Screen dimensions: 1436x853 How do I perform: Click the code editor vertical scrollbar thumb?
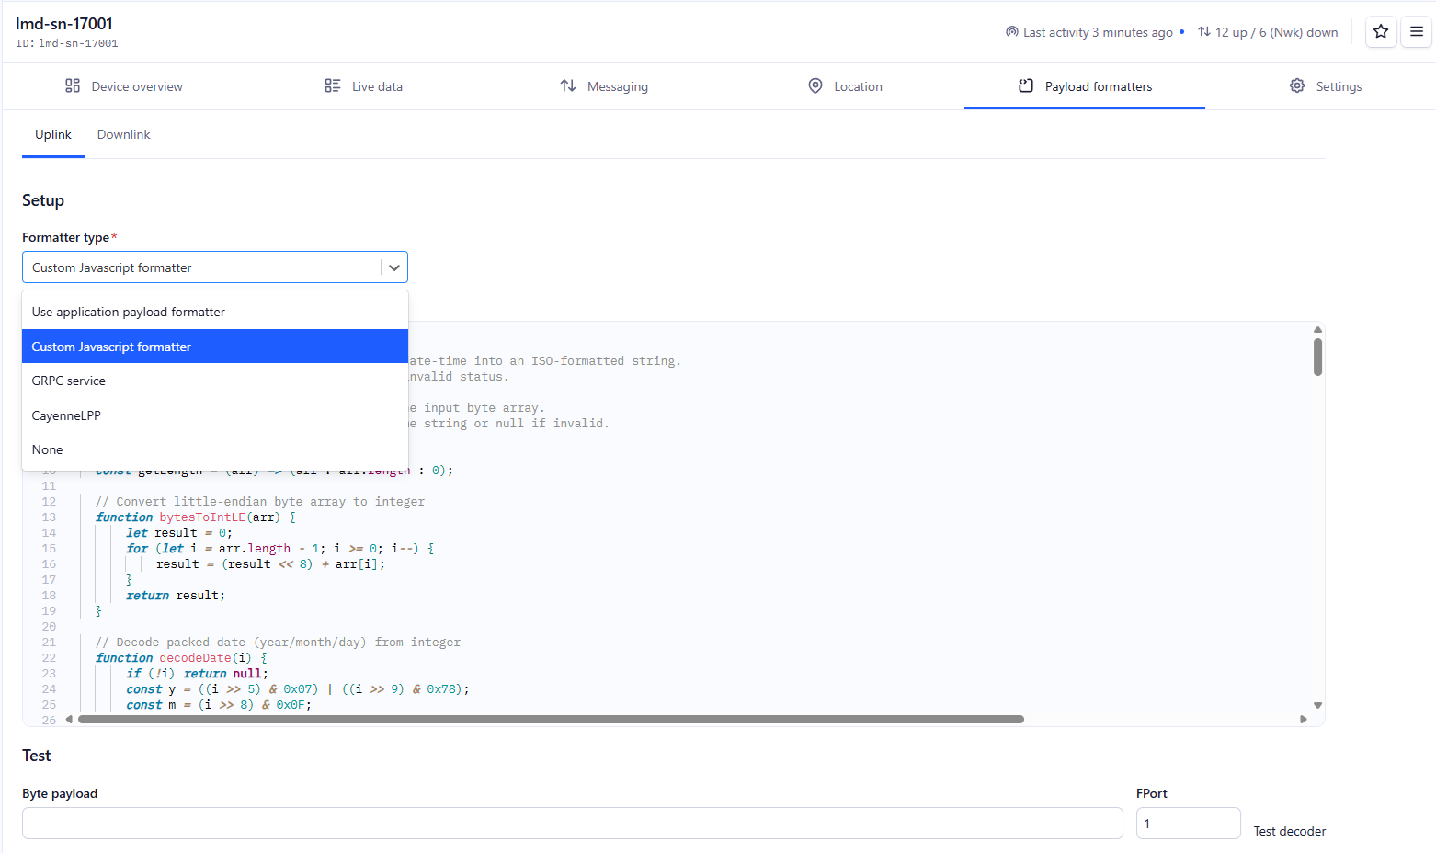pyautogui.click(x=1317, y=357)
